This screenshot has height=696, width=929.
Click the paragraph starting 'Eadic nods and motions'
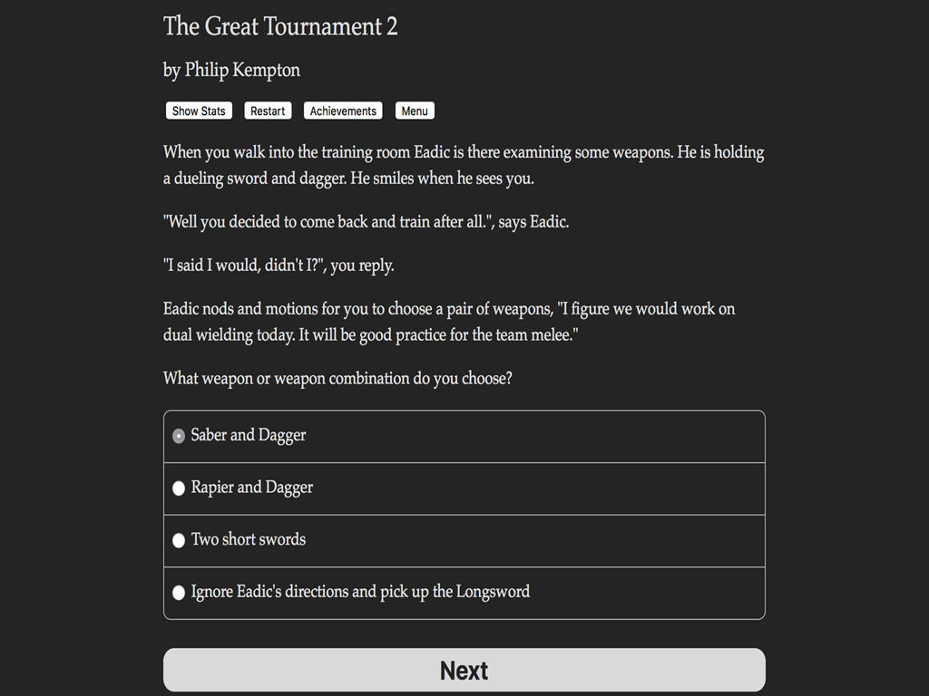pyautogui.click(x=449, y=322)
